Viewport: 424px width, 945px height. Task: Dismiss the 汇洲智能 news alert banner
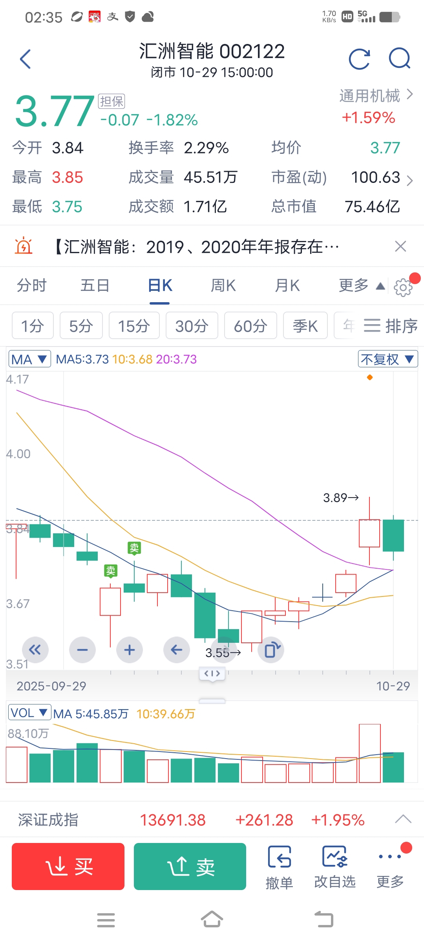(400, 246)
